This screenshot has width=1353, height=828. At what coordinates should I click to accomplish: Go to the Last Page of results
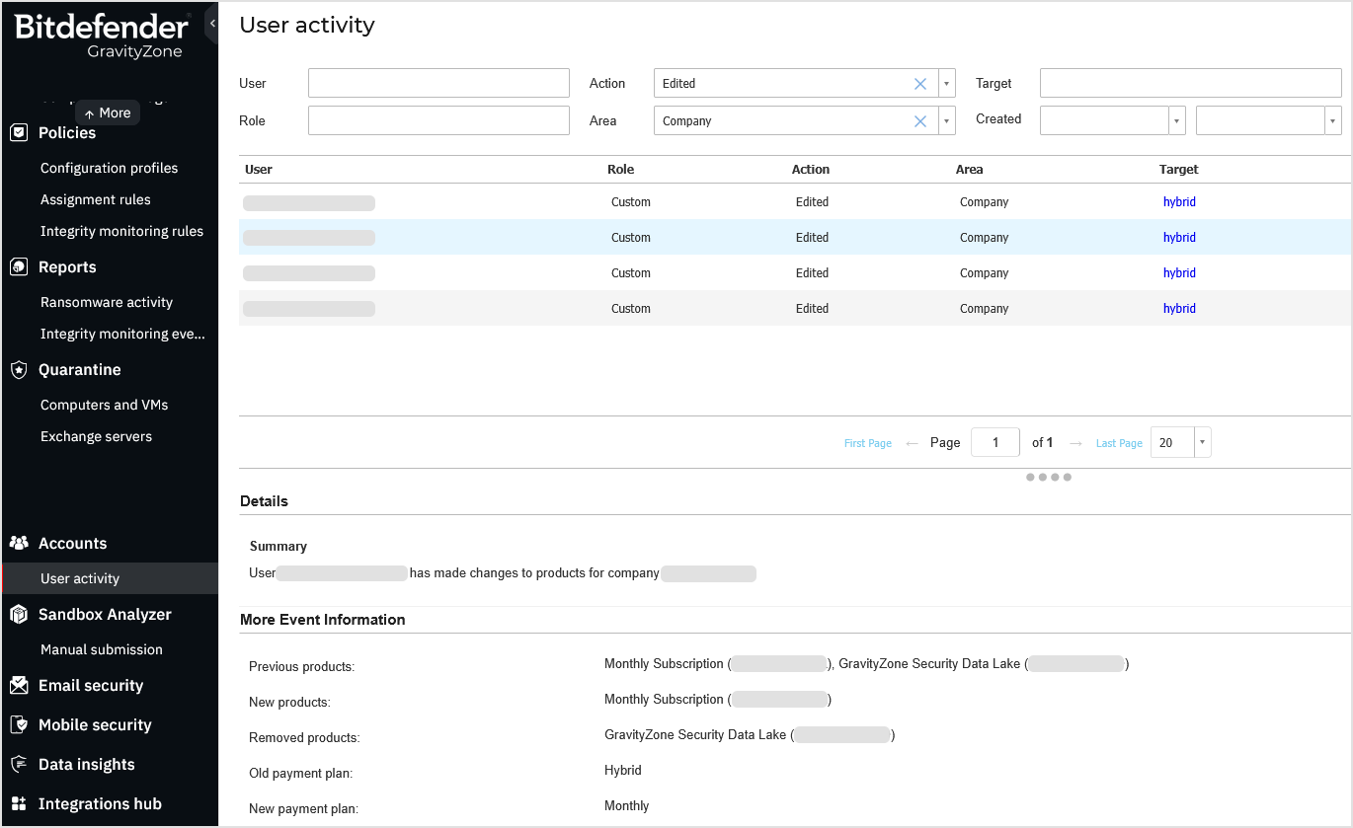coord(1118,443)
